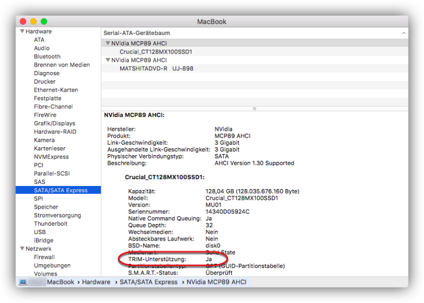Select MATSHITADVD-R UJ-898 in device tree
The width and height of the screenshot is (424, 303).
(156, 68)
